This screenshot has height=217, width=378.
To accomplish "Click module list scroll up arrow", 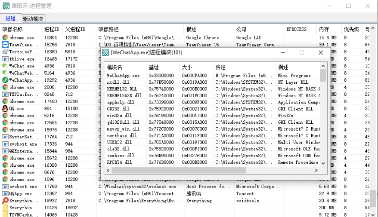I will click(323, 66).
